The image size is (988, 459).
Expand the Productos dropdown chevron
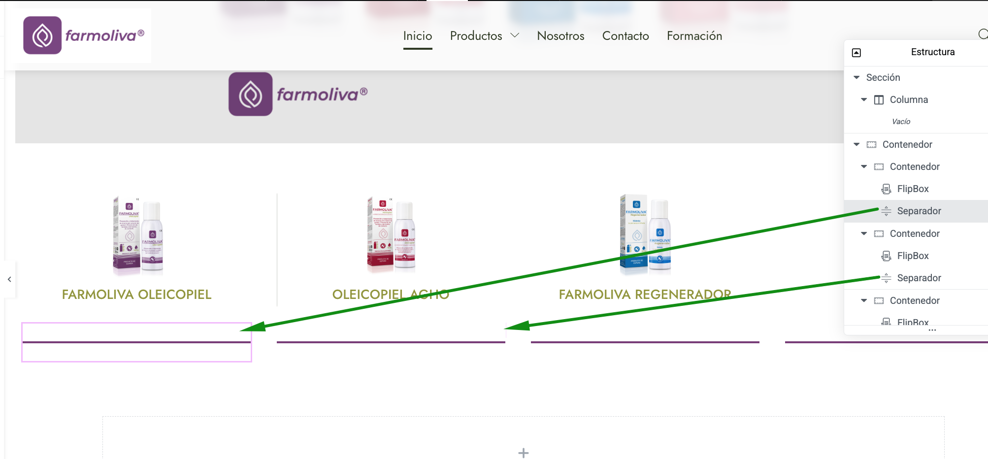click(515, 35)
